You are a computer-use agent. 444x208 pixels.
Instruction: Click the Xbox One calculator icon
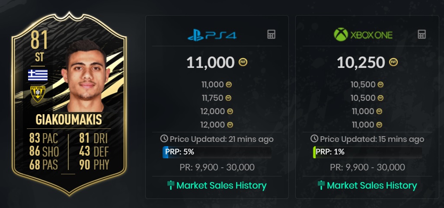(422, 35)
